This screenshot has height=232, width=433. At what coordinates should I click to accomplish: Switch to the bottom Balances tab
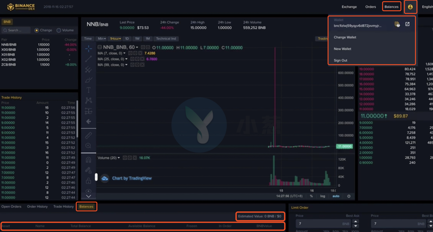(86, 206)
